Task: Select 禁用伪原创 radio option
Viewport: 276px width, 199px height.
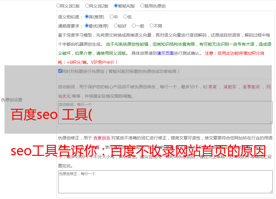Action: click(142, 6)
